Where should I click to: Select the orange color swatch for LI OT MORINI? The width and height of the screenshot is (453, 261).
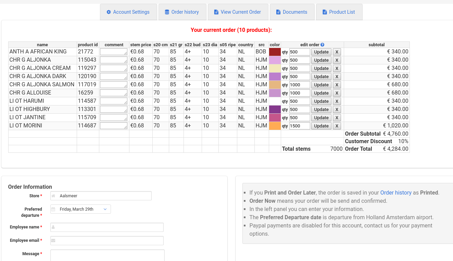point(275,126)
